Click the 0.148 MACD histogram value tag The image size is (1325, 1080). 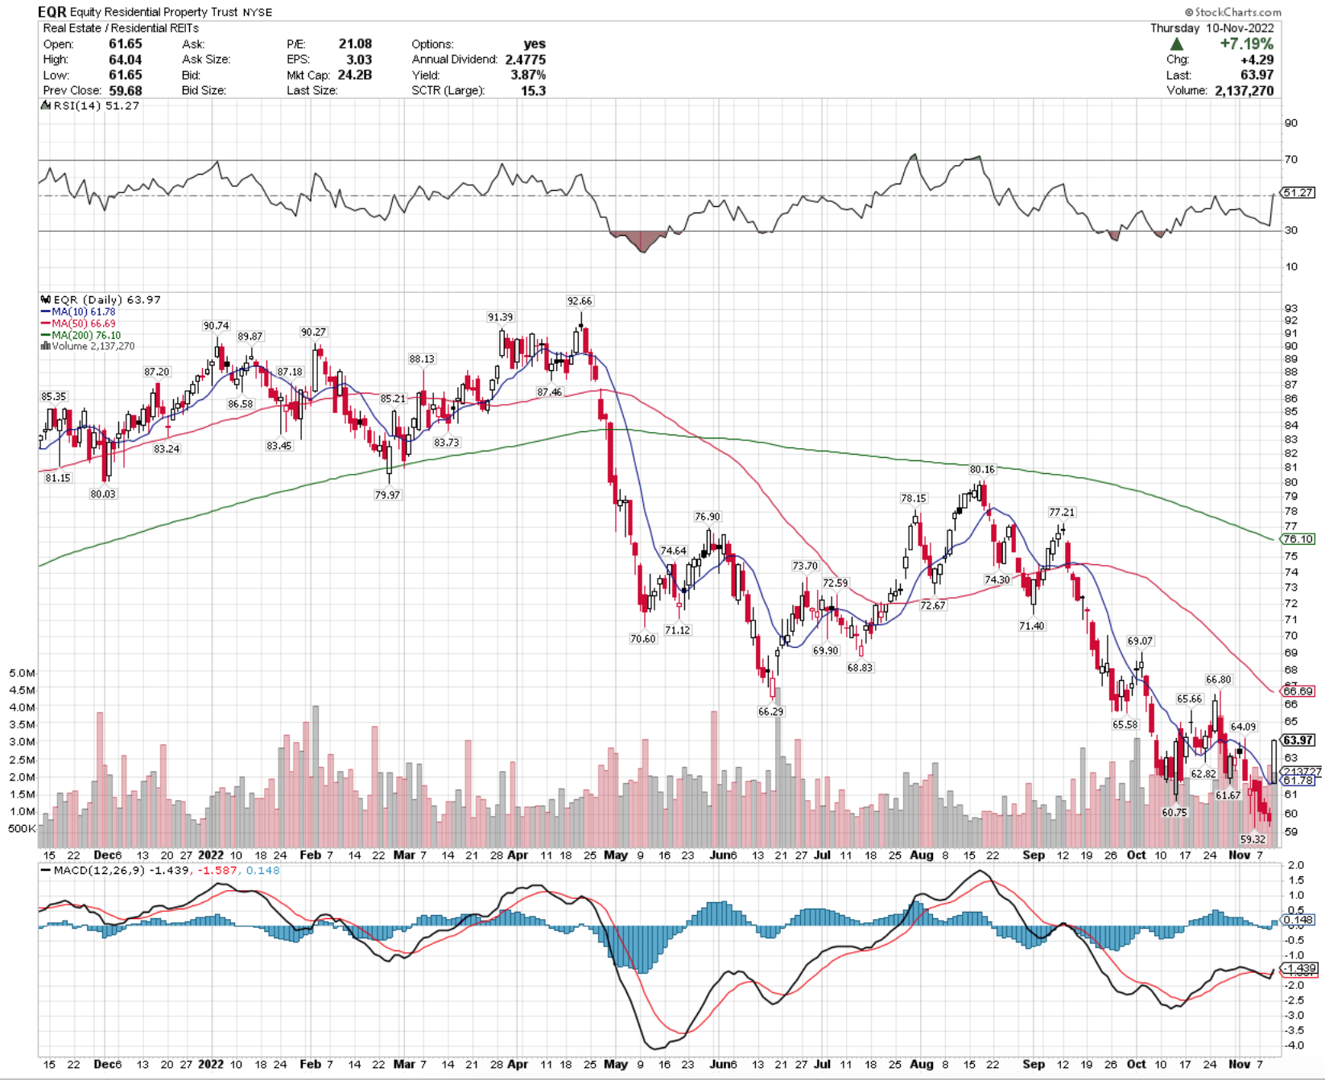click(x=1298, y=920)
